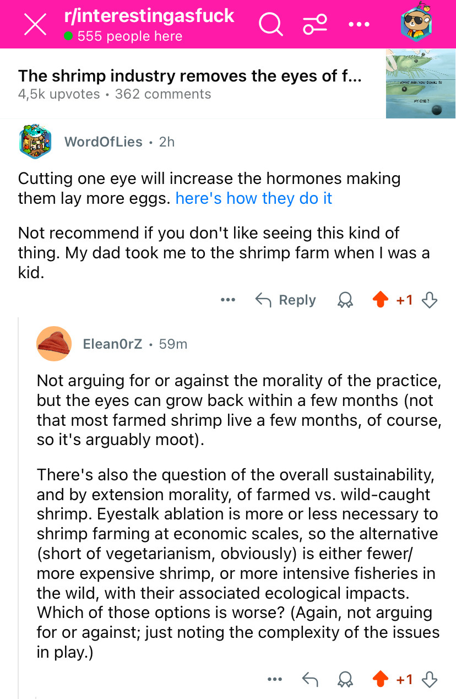
Task: Reply to WordOfLies comment
Action: point(286,300)
